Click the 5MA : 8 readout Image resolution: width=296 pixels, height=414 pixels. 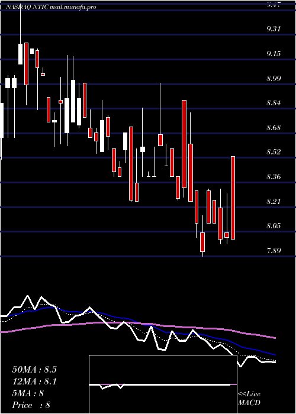click(28, 393)
